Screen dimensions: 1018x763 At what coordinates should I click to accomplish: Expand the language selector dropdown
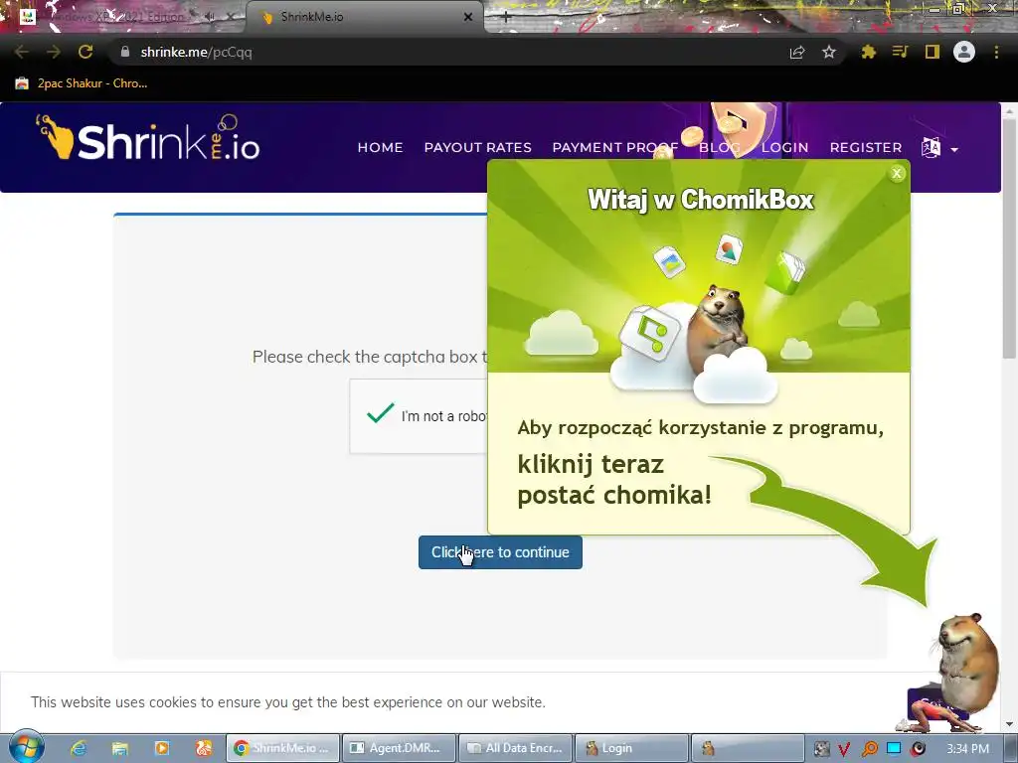(939, 148)
